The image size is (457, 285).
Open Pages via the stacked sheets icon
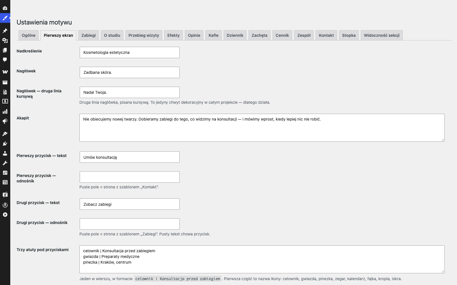[5, 50]
